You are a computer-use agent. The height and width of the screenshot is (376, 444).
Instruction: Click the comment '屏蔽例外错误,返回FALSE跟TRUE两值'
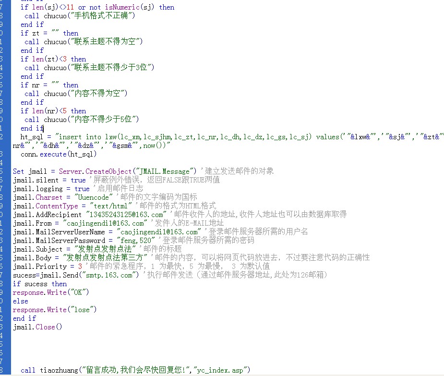point(156,180)
